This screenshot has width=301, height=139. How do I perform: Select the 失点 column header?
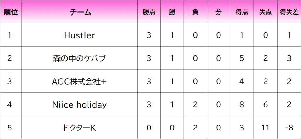pyautogui.click(x=265, y=12)
